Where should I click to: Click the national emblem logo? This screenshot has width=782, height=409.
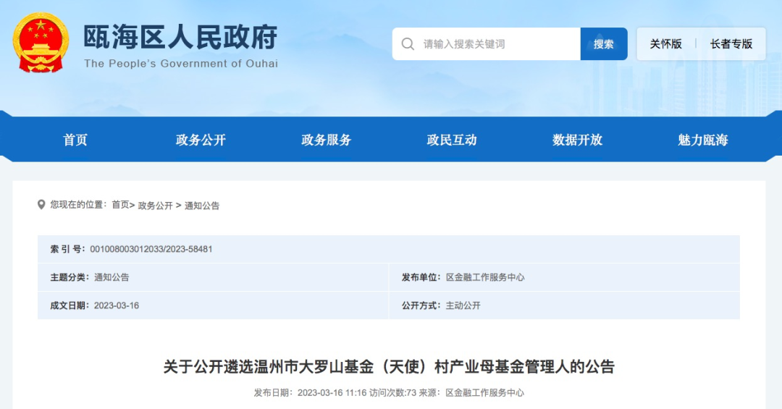click(41, 43)
